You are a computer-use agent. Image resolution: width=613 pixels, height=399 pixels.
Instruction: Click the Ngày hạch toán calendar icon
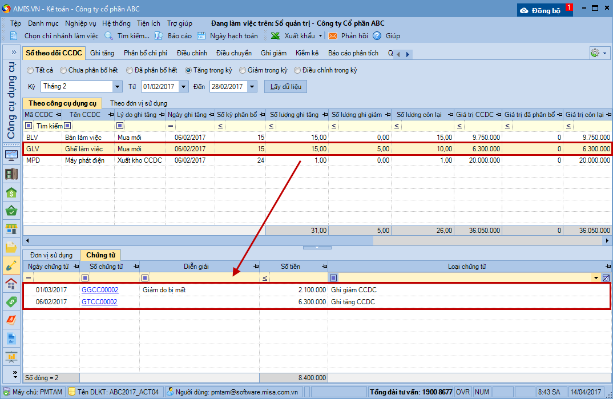(x=201, y=36)
